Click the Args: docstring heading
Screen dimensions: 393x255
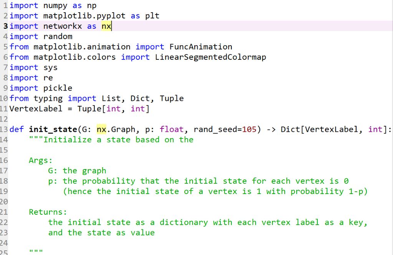(x=41, y=160)
